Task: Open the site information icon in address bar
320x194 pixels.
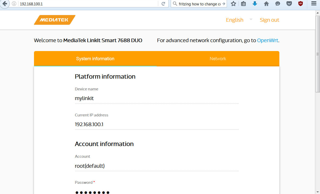Action: 14,4
